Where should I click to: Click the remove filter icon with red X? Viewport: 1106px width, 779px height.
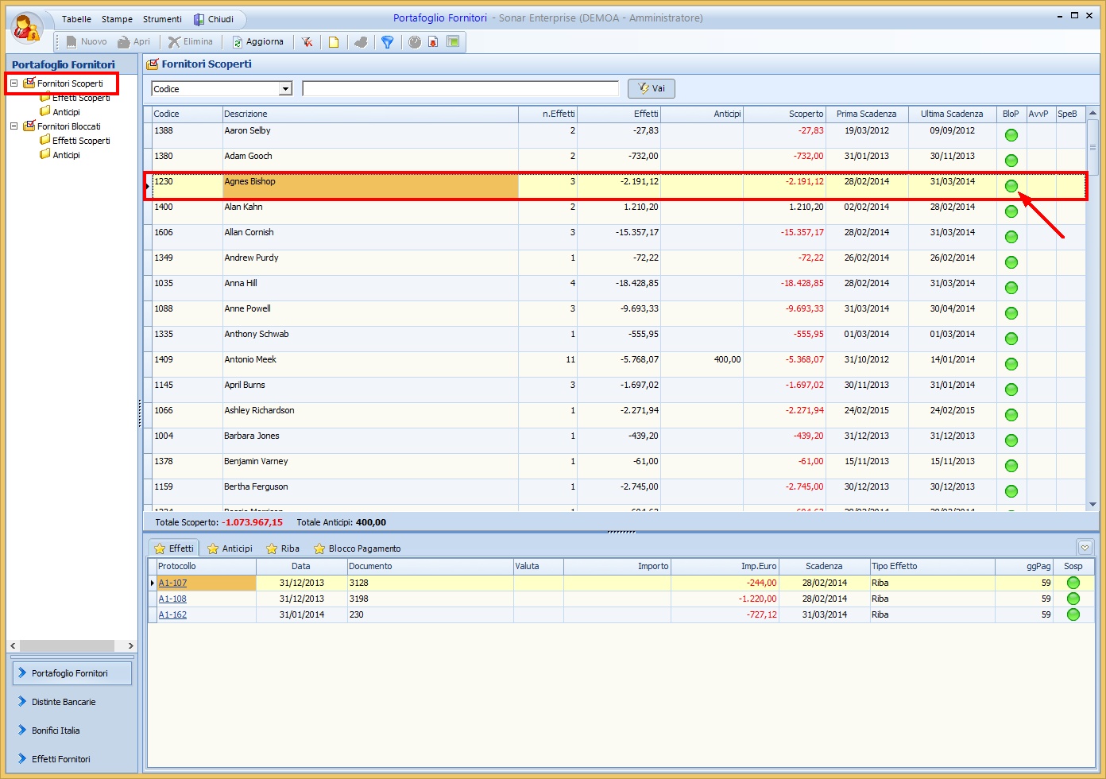coord(307,42)
